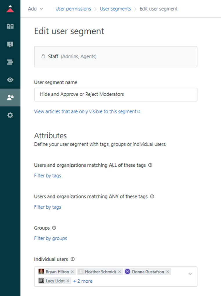The image size is (221, 296).
Task: Click the lock icon beside Staff
Action: click(43, 56)
